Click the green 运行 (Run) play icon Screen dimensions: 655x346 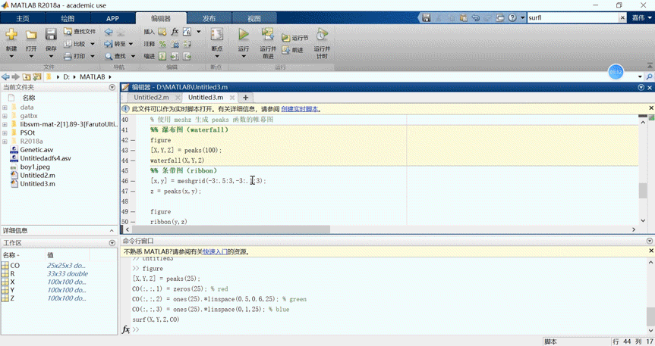click(244, 35)
